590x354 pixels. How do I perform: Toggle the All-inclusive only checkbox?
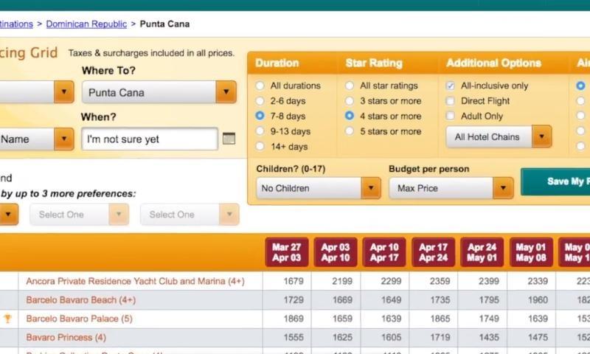(451, 86)
